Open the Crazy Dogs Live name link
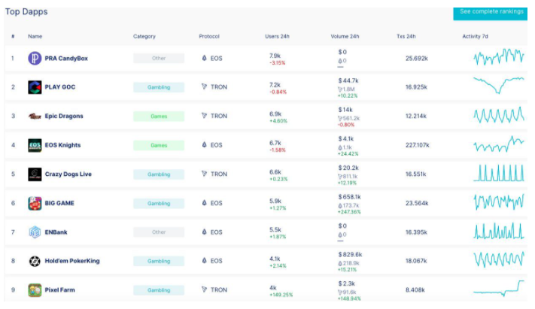The image size is (535, 309). tap(68, 174)
